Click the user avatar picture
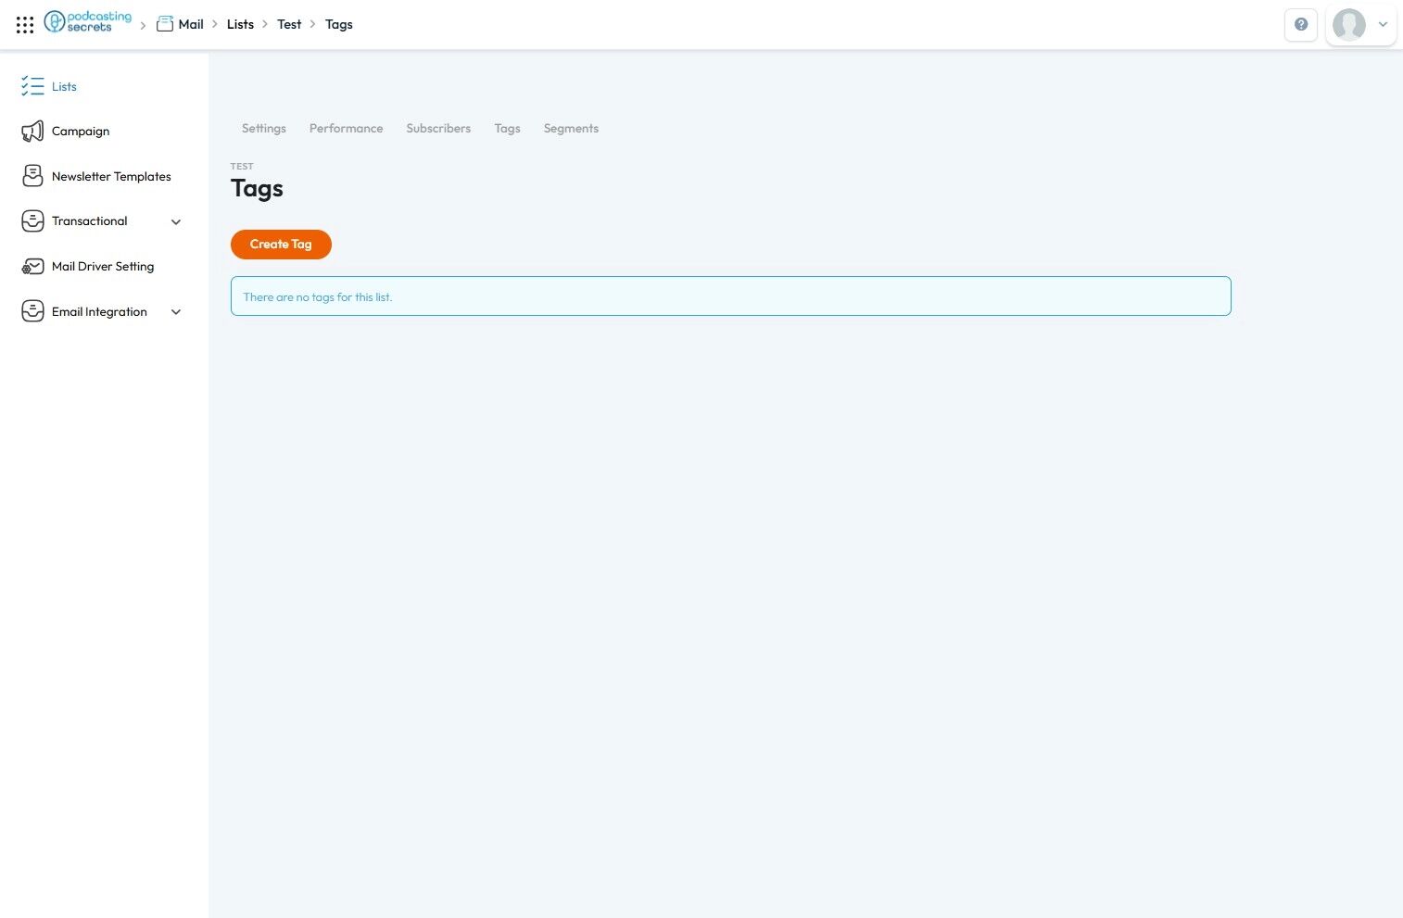Image resolution: width=1403 pixels, height=918 pixels. tap(1348, 25)
